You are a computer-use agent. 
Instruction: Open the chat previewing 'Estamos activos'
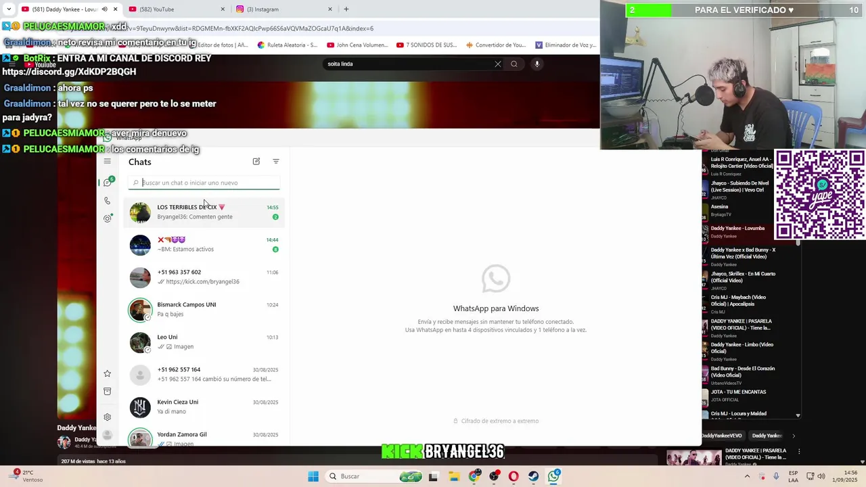coord(204,244)
